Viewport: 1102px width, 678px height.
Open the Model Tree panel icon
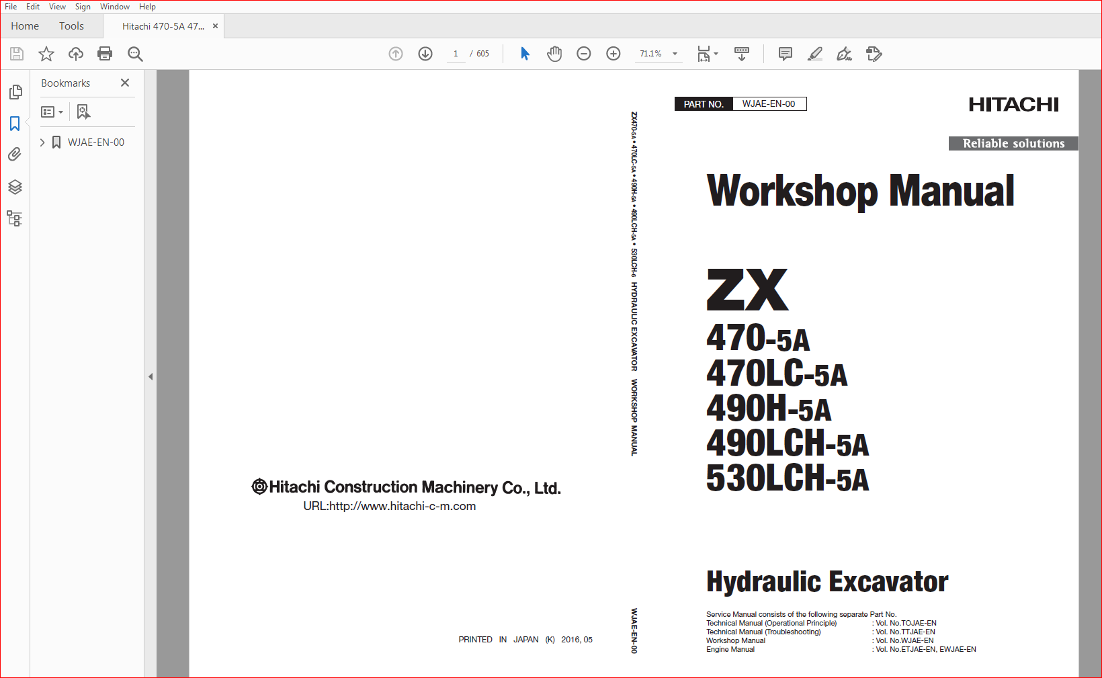click(x=15, y=218)
